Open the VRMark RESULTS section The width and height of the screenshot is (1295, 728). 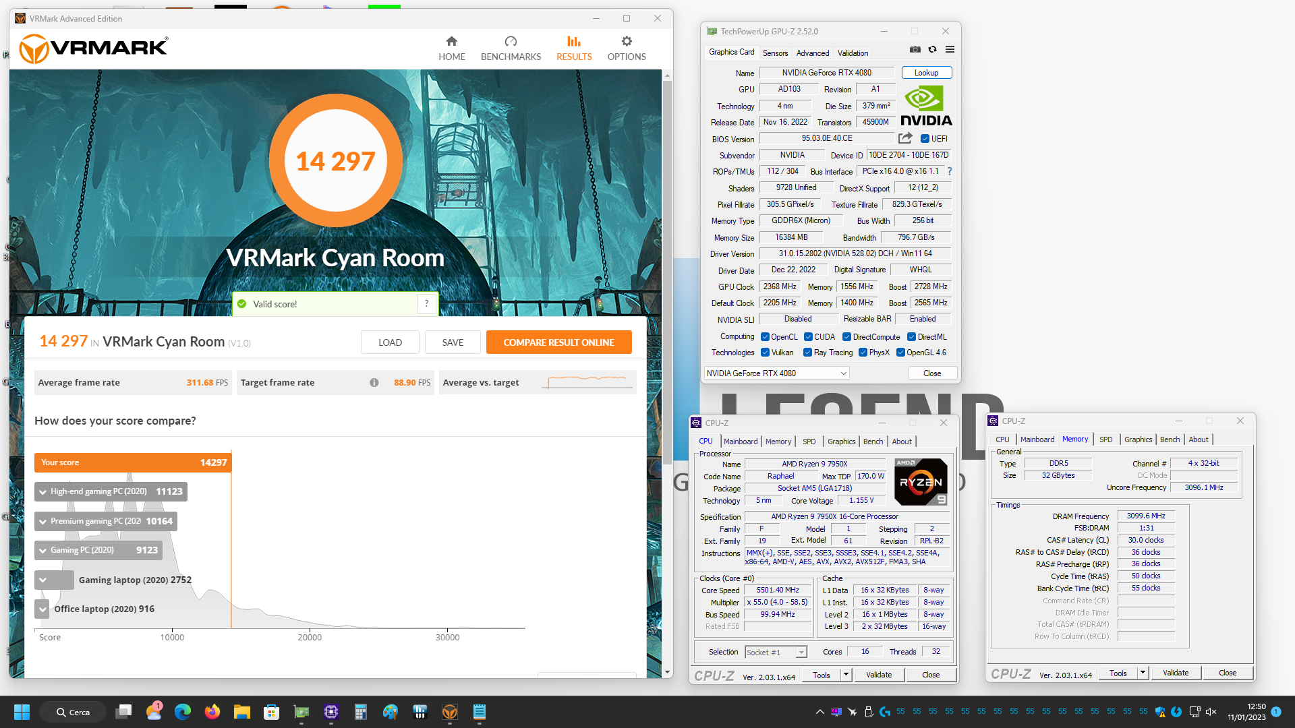pyautogui.click(x=574, y=49)
